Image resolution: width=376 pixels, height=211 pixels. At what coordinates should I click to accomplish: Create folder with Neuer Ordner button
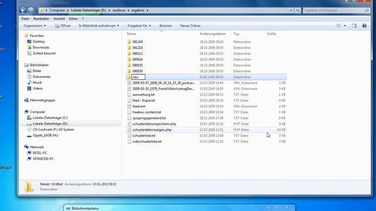pos(190,26)
